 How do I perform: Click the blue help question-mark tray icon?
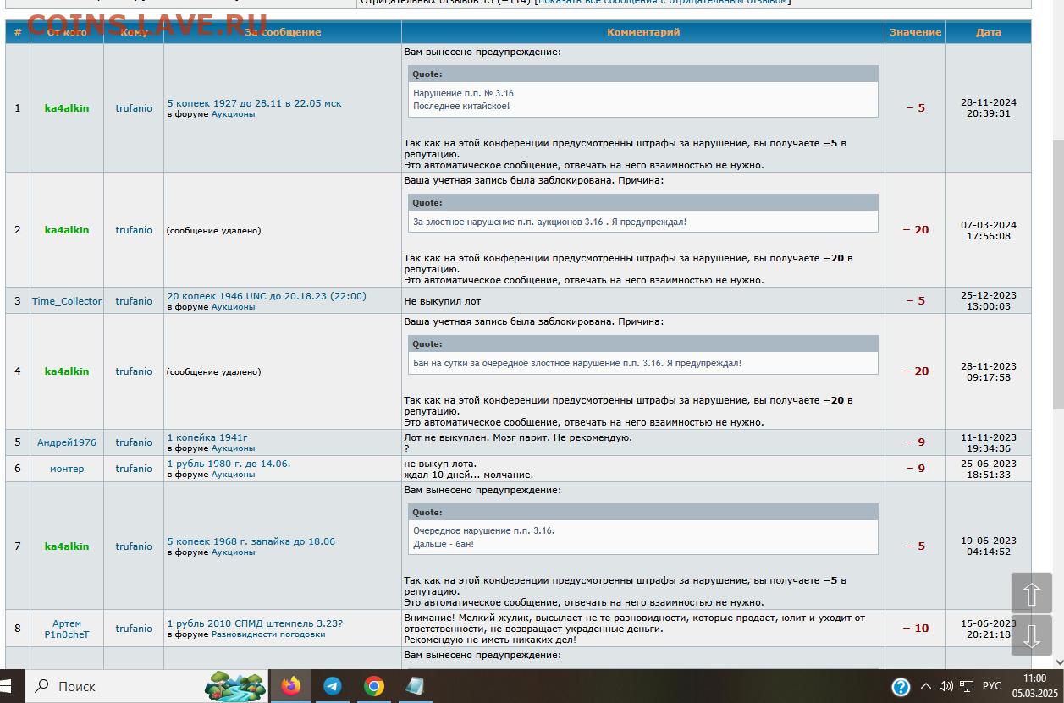click(x=901, y=686)
